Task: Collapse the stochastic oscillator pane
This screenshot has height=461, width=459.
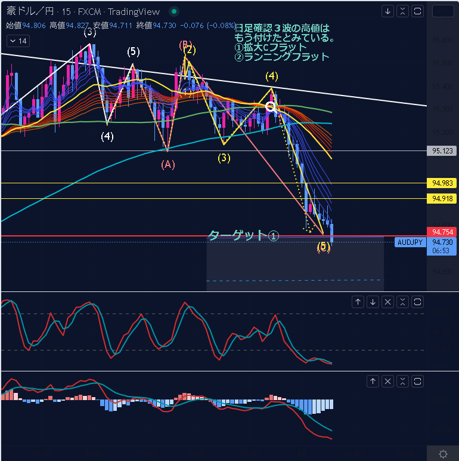Action: pyautogui.click(x=403, y=302)
